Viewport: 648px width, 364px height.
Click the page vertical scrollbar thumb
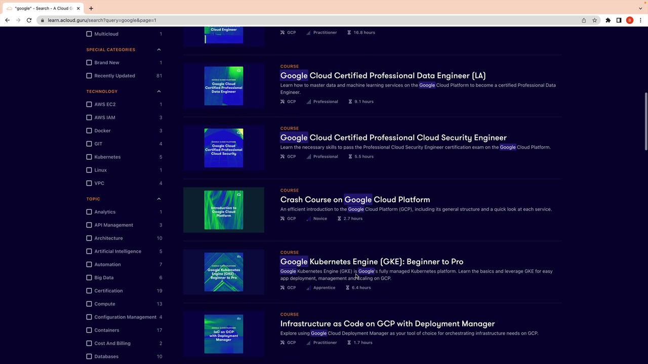click(x=645, y=121)
